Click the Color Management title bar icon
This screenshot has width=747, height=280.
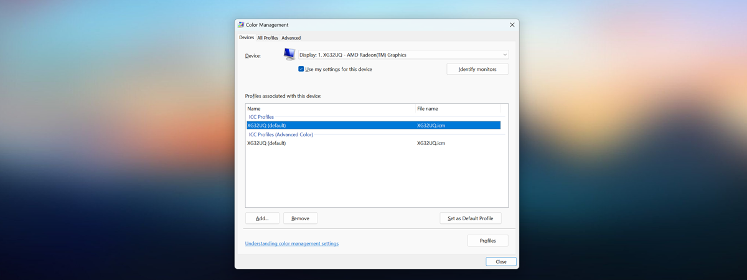241,25
